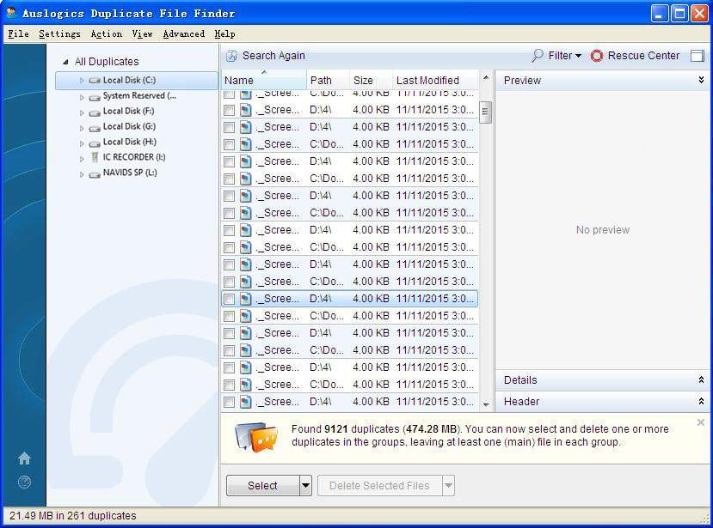The height and width of the screenshot is (528, 713).
Task: Open the Select button dropdown arrow
Action: (305, 485)
